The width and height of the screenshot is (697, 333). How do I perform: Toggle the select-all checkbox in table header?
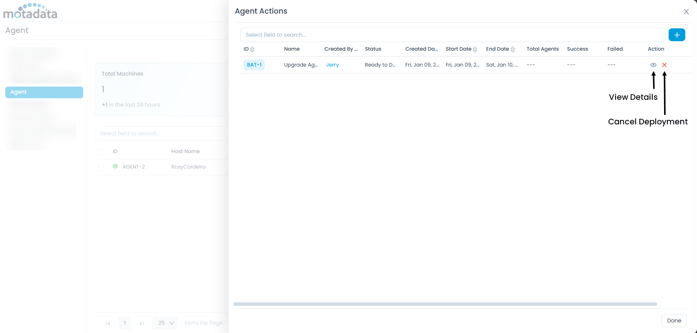click(101, 152)
